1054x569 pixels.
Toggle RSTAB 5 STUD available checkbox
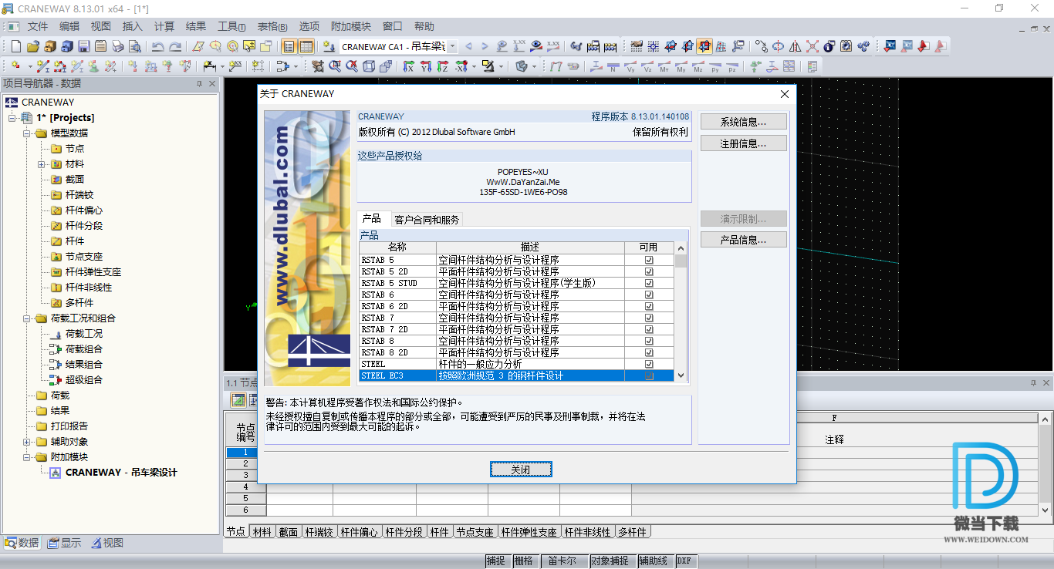[x=649, y=283]
